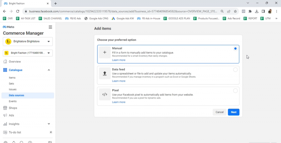Click the Overview home icon
The height and width of the screenshot is (143, 281).
click(5, 62)
